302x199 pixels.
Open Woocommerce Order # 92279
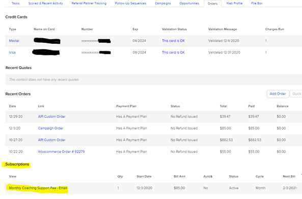61,152
